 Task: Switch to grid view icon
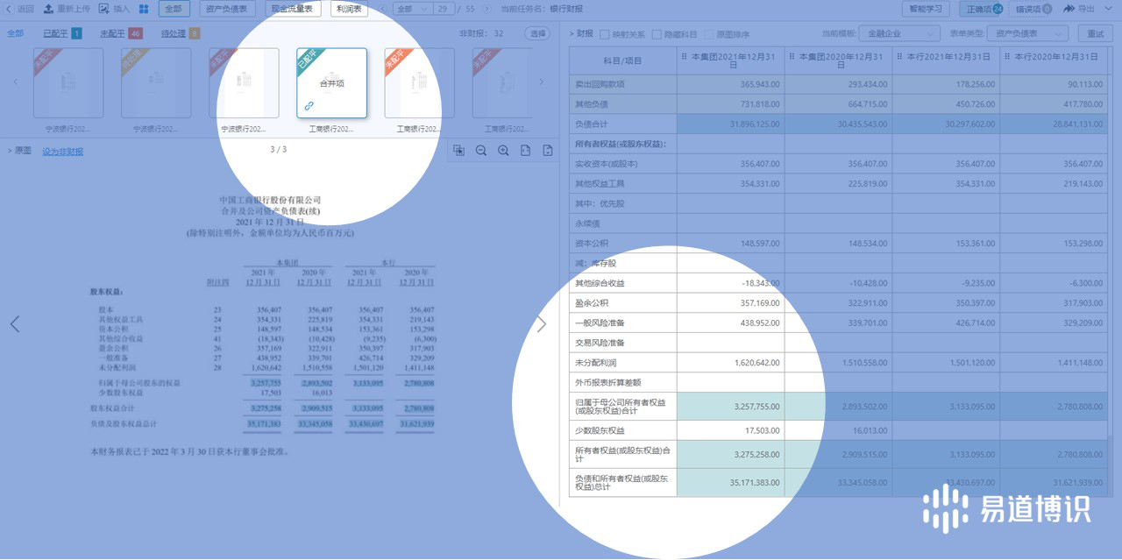(144, 9)
